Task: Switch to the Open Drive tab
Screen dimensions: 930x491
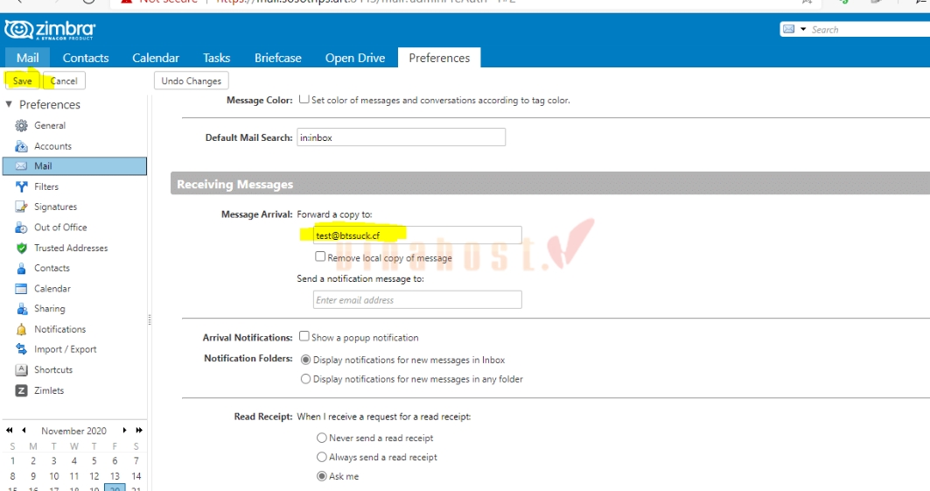Action: click(x=354, y=58)
